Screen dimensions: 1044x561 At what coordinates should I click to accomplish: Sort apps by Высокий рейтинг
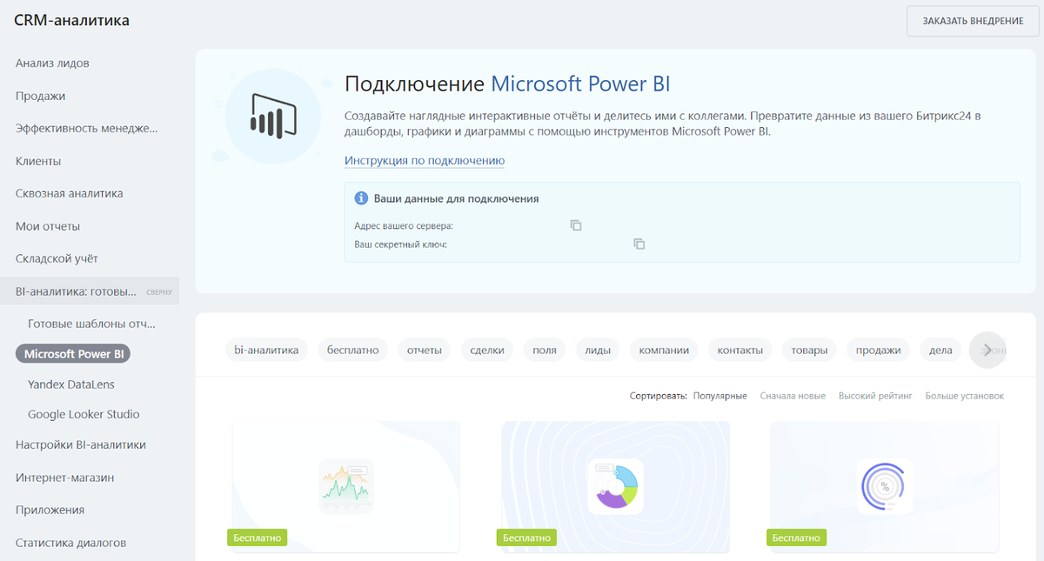point(875,396)
